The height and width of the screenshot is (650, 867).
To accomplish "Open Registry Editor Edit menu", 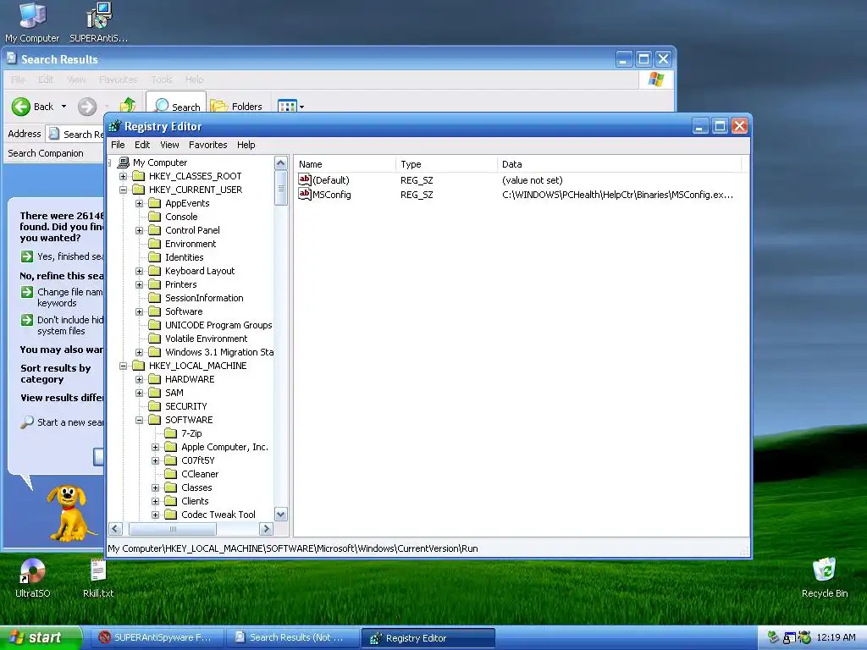I will coord(142,145).
